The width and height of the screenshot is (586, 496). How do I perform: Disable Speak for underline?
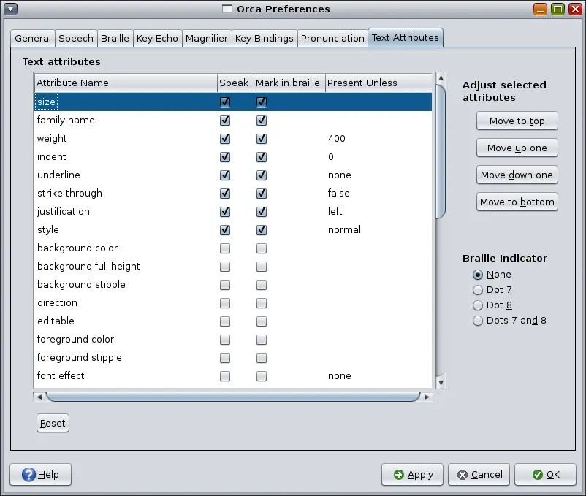pos(225,175)
